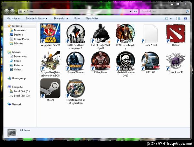
Task: Refresh the Game folder view
Action: click(135, 12)
